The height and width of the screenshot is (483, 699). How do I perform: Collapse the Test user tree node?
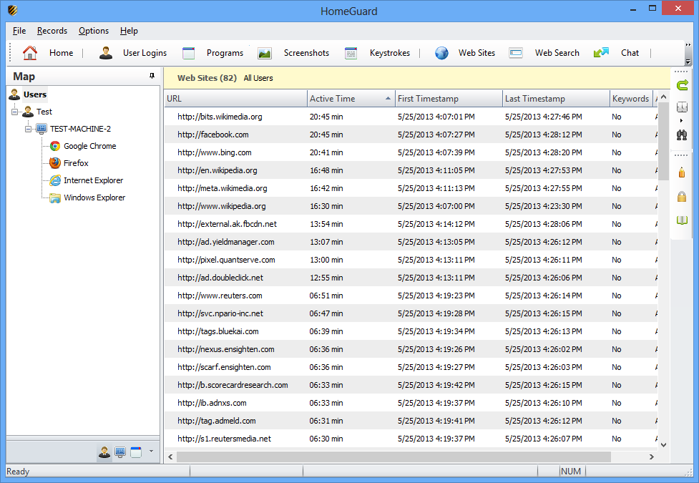pyautogui.click(x=15, y=112)
